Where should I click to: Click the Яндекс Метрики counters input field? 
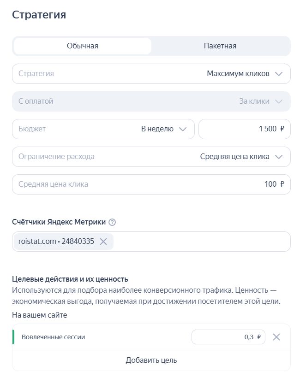(x=194, y=241)
